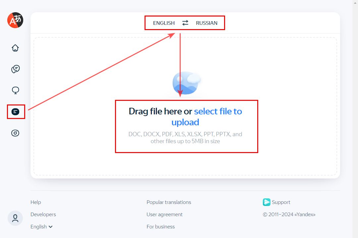
Task: Click the landscape image illustration
Action: pyautogui.click(x=186, y=83)
